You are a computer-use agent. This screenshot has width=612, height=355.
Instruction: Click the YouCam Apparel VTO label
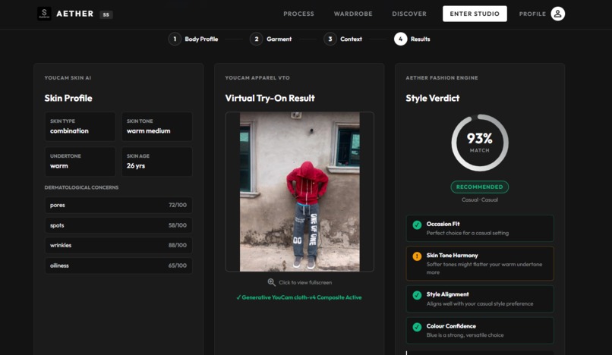pos(257,78)
